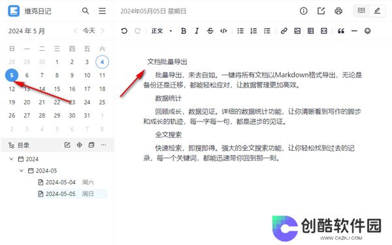Select May 31 in calendar

(87, 116)
